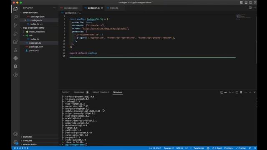The height and width of the screenshot is (150, 267).
Task: Open the Run and Debug view
Action: [15, 33]
